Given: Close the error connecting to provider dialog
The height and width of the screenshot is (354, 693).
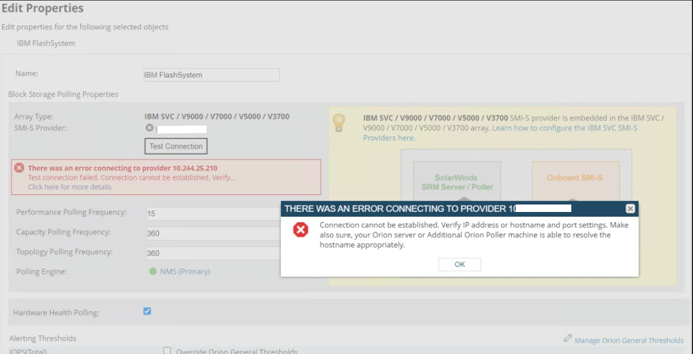Looking at the screenshot, I should pos(630,209).
